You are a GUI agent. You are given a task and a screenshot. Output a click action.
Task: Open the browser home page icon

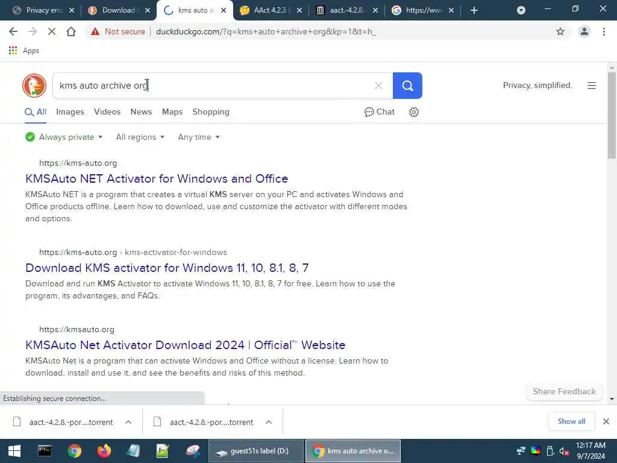[71, 31]
